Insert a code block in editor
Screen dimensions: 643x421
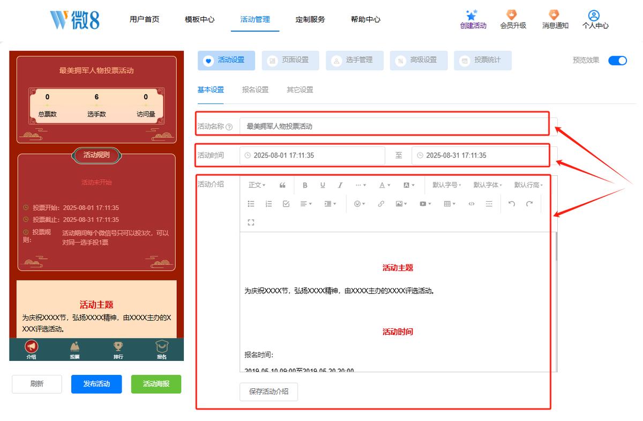pyautogui.click(x=472, y=204)
